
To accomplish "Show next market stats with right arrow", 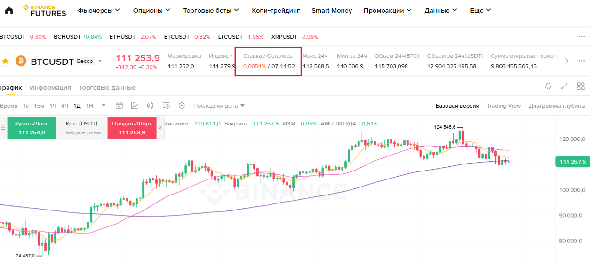I will tap(566, 61).
